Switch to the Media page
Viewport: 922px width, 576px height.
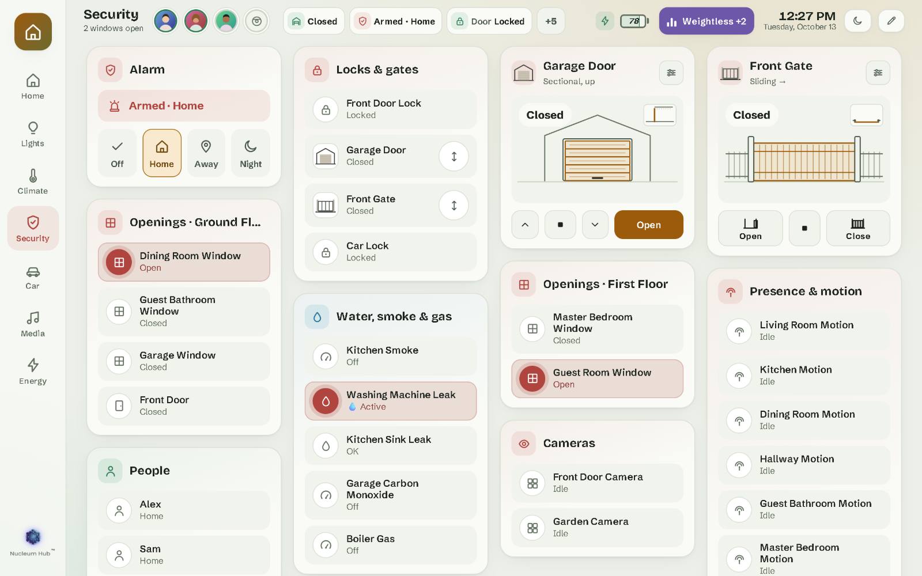coord(33,324)
